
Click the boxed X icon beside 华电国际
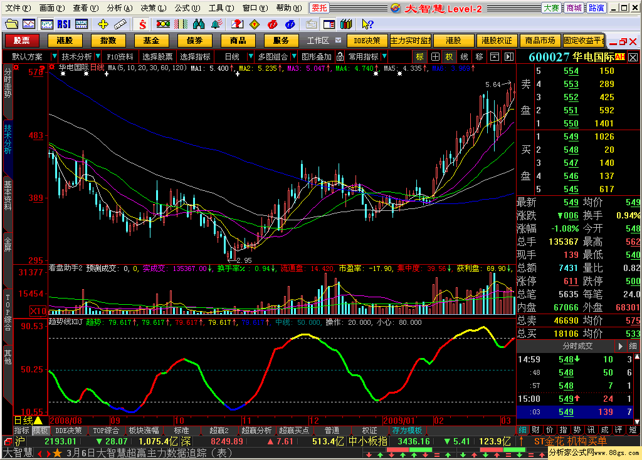[x=633, y=57]
